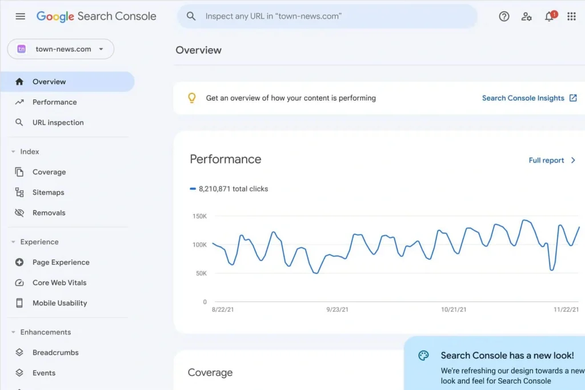Click the Performance card heading
The height and width of the screenshot is (390, 585).
point(225,159)
